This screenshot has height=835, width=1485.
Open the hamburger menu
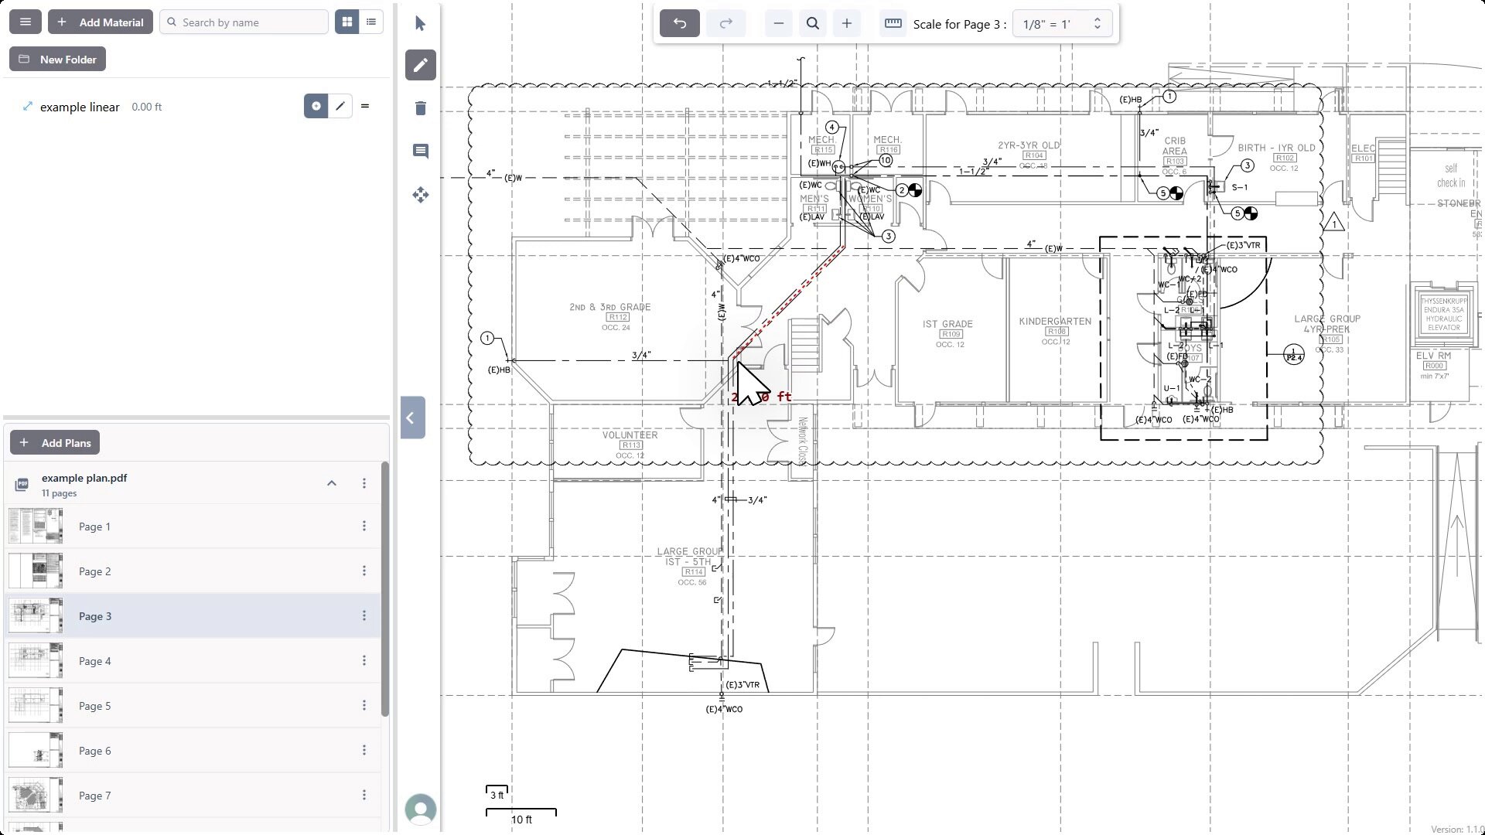coord(26,22)
